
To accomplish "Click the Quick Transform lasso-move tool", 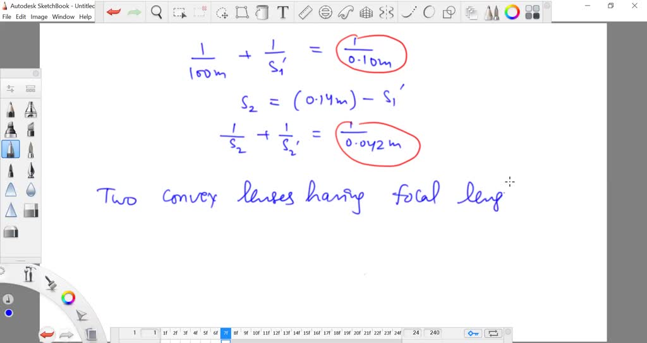I will (x=222, y=13).
